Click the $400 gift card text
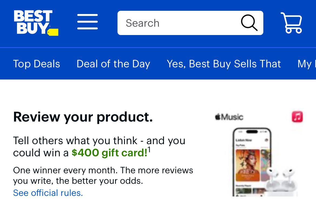The width and height of the screenshot is (316, 204). coord(109,153)
